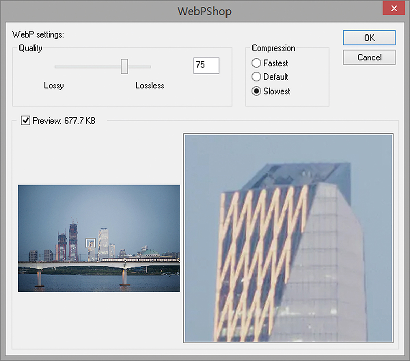The width and height of the screenshot is (410, 361).
Task: Click the Quality slider handle
Action: (x=124, y=66)
